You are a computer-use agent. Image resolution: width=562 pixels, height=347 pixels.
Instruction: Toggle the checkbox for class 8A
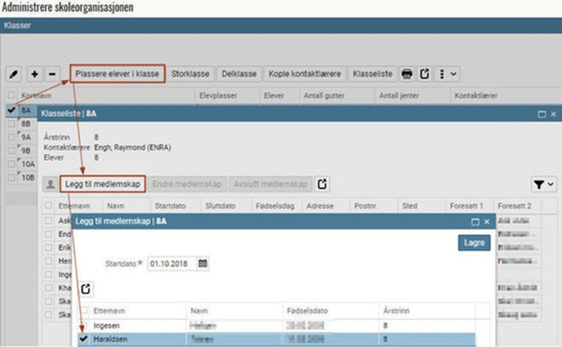[x=10, y=110]
